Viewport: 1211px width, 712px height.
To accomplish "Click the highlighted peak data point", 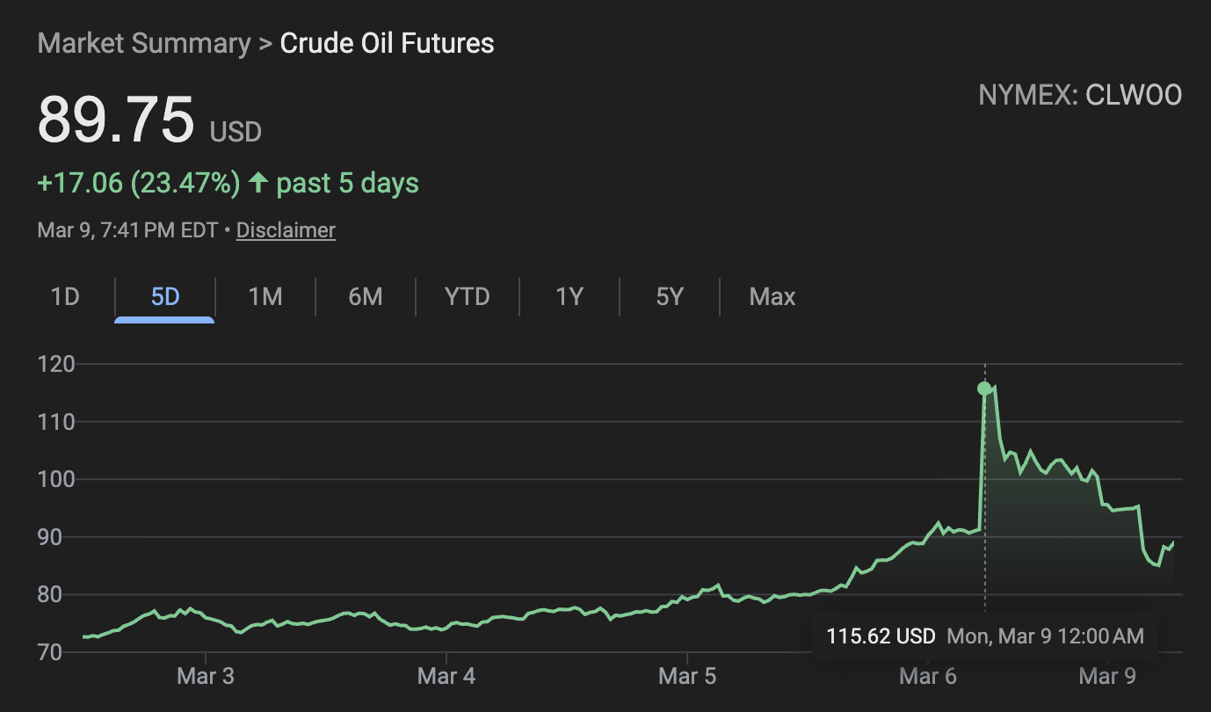I will point(984,389).
